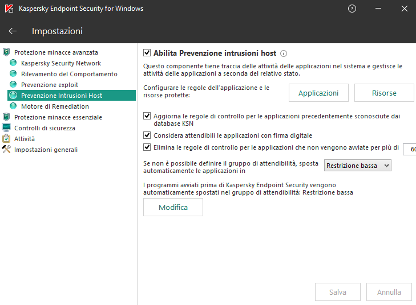This screenshot has height=305, width=416.
Task: Click the green circle icon for Motore di Remediation
Action: click(x=13, y=106)
